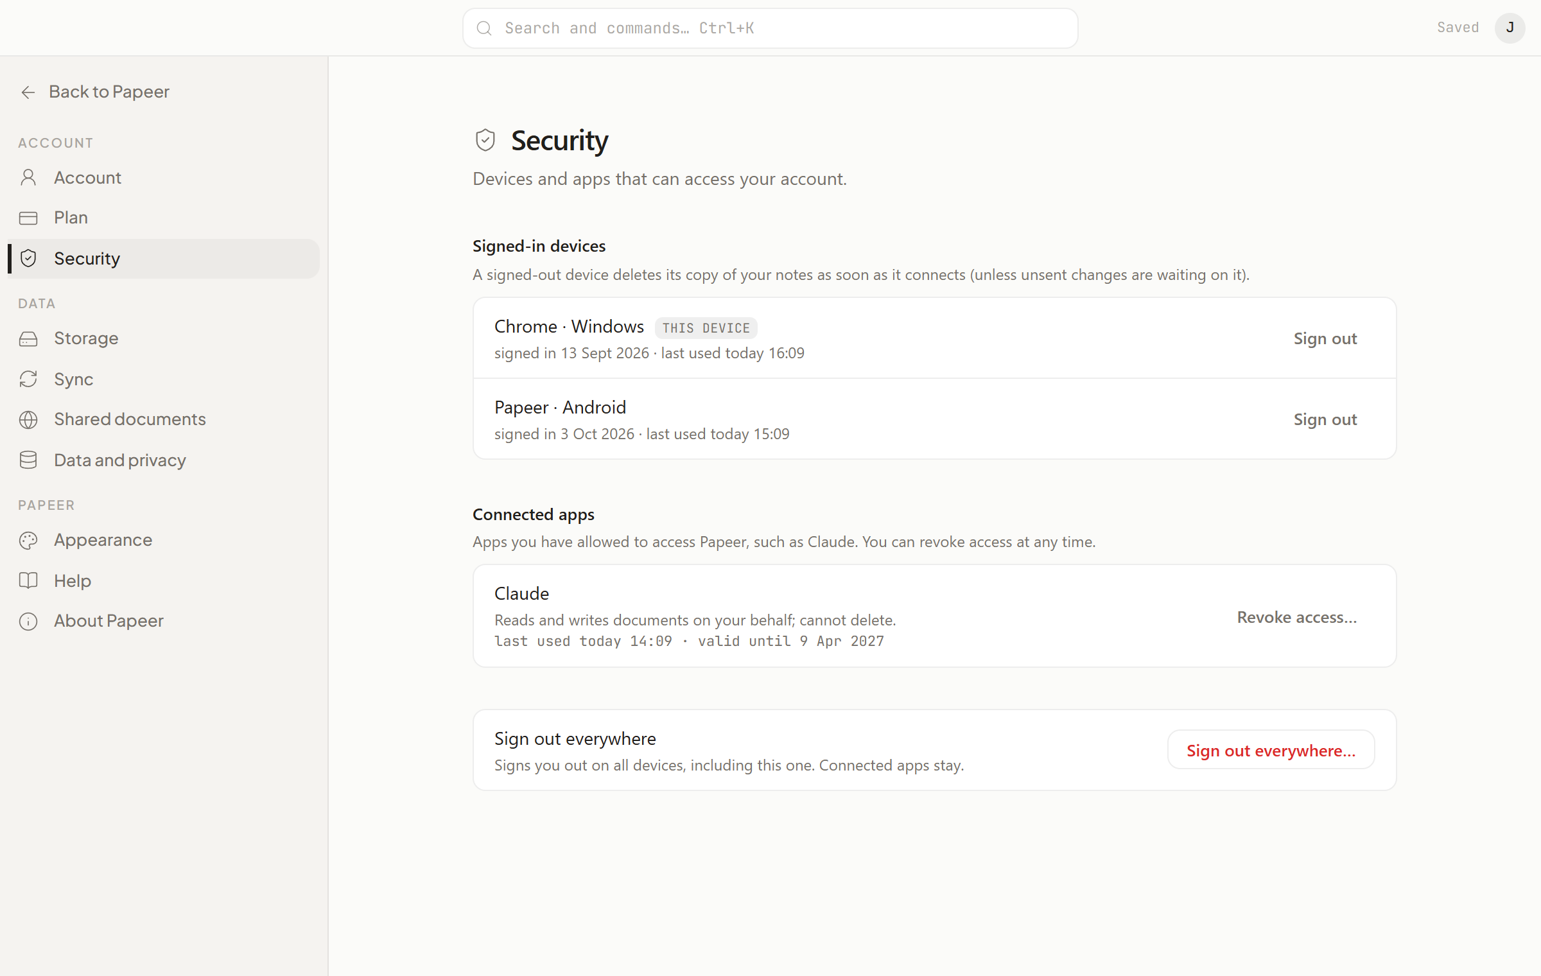Open the Help page
This screenshot has height=976, width=1541.
[x=164, y=581]
